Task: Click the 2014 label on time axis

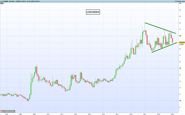Action: click(x=103, y=114)
